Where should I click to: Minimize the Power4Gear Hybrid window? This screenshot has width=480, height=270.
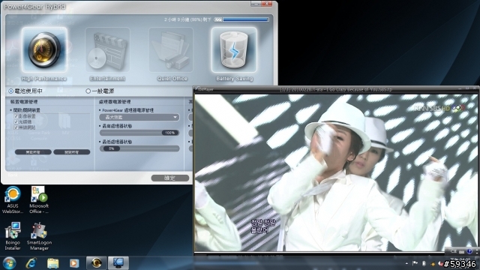coord(256,3)
